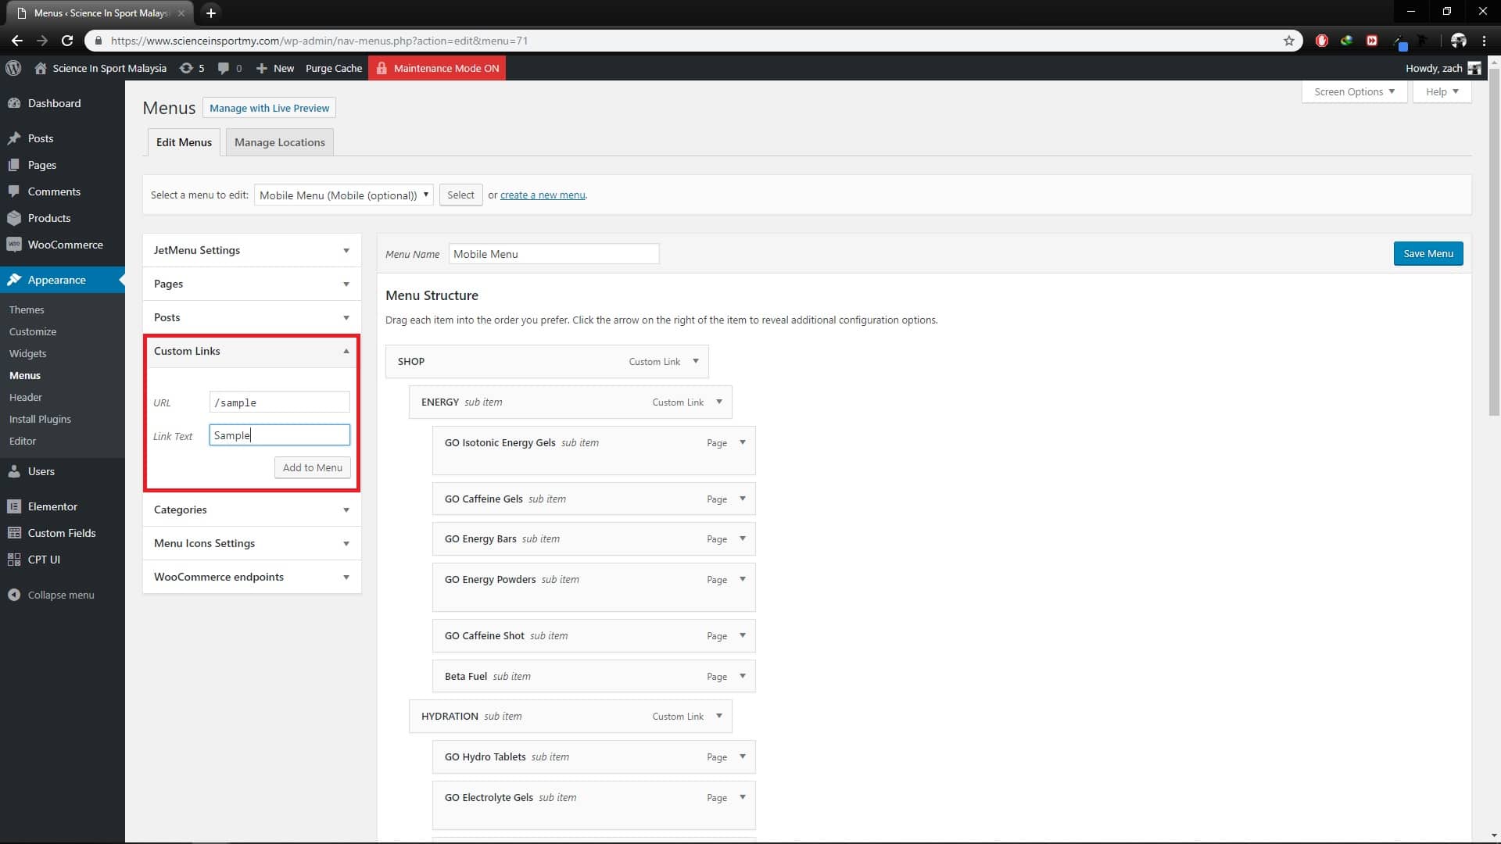The width and height of the screenshot is (1501, 844).
Task: Click the WordPress logo icon
Action: 13,68
